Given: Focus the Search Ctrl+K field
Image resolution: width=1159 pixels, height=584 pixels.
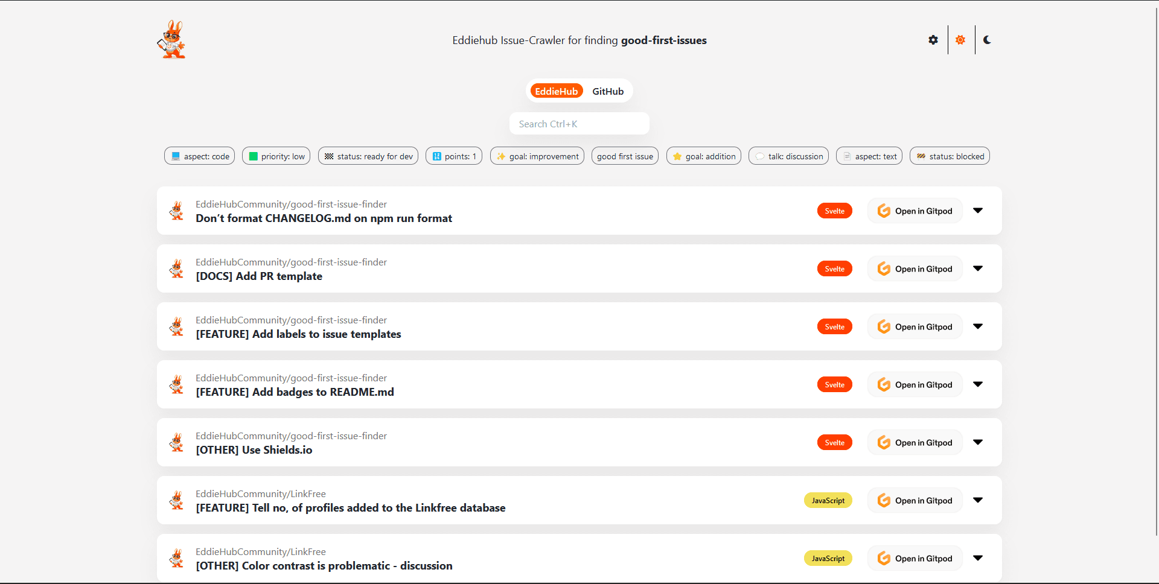Looking at the screenshot, I should coord(579,124).
